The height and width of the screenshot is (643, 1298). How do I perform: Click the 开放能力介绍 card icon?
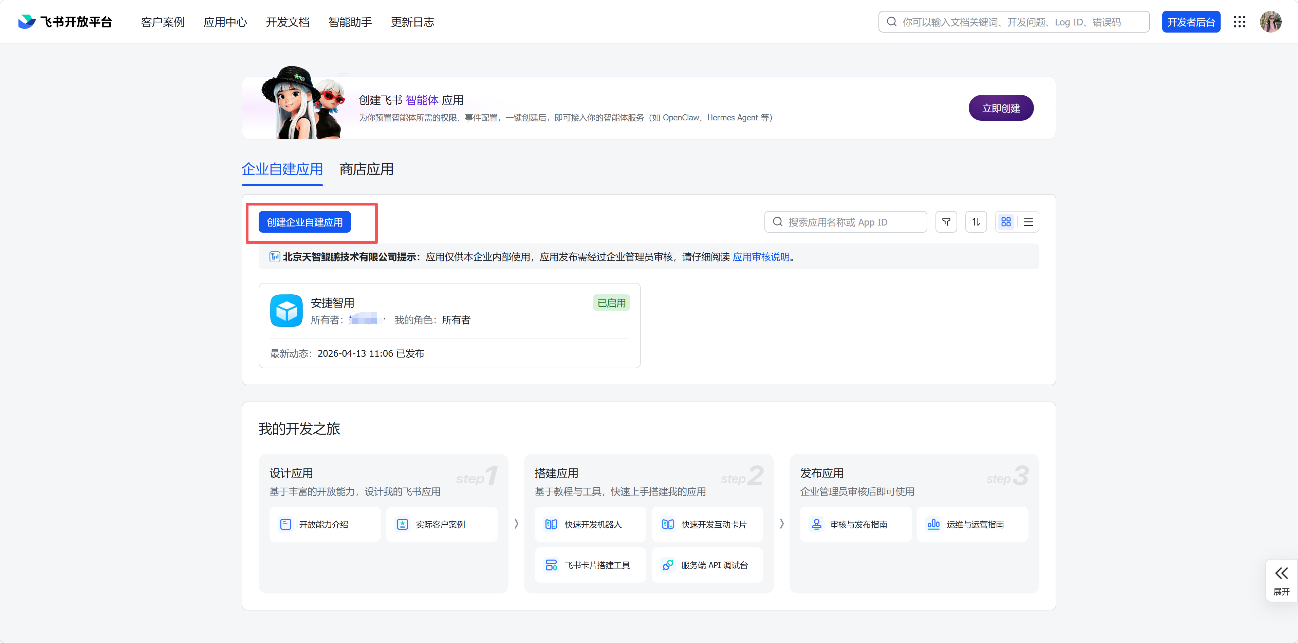(x=286, y=524)
